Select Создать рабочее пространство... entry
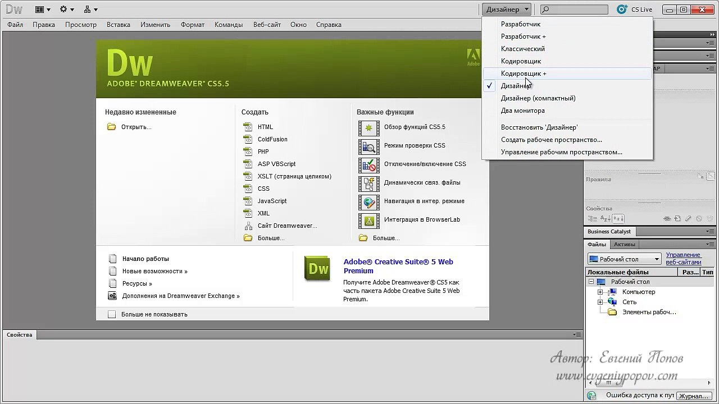Image resolution: width=719 pixels, height=404 pixels. tap(567, 140)
